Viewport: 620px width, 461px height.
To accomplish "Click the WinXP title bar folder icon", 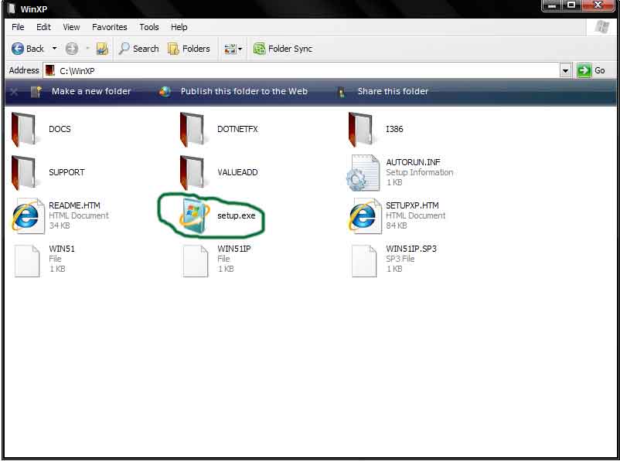I will 12,8.
